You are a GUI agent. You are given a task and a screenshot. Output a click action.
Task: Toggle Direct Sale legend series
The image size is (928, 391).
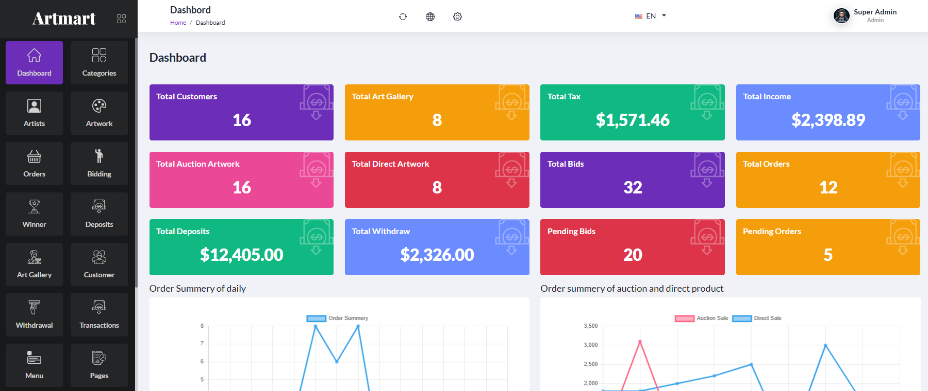(x=757, y=318)
